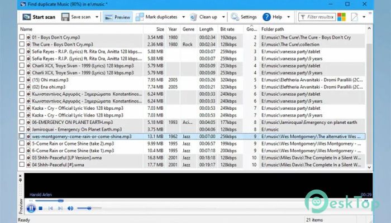Image resolution: width=391 pixels, height=223 pixels.
Task: Skip to previous track in preview player
Action: (x=51, y=209)
